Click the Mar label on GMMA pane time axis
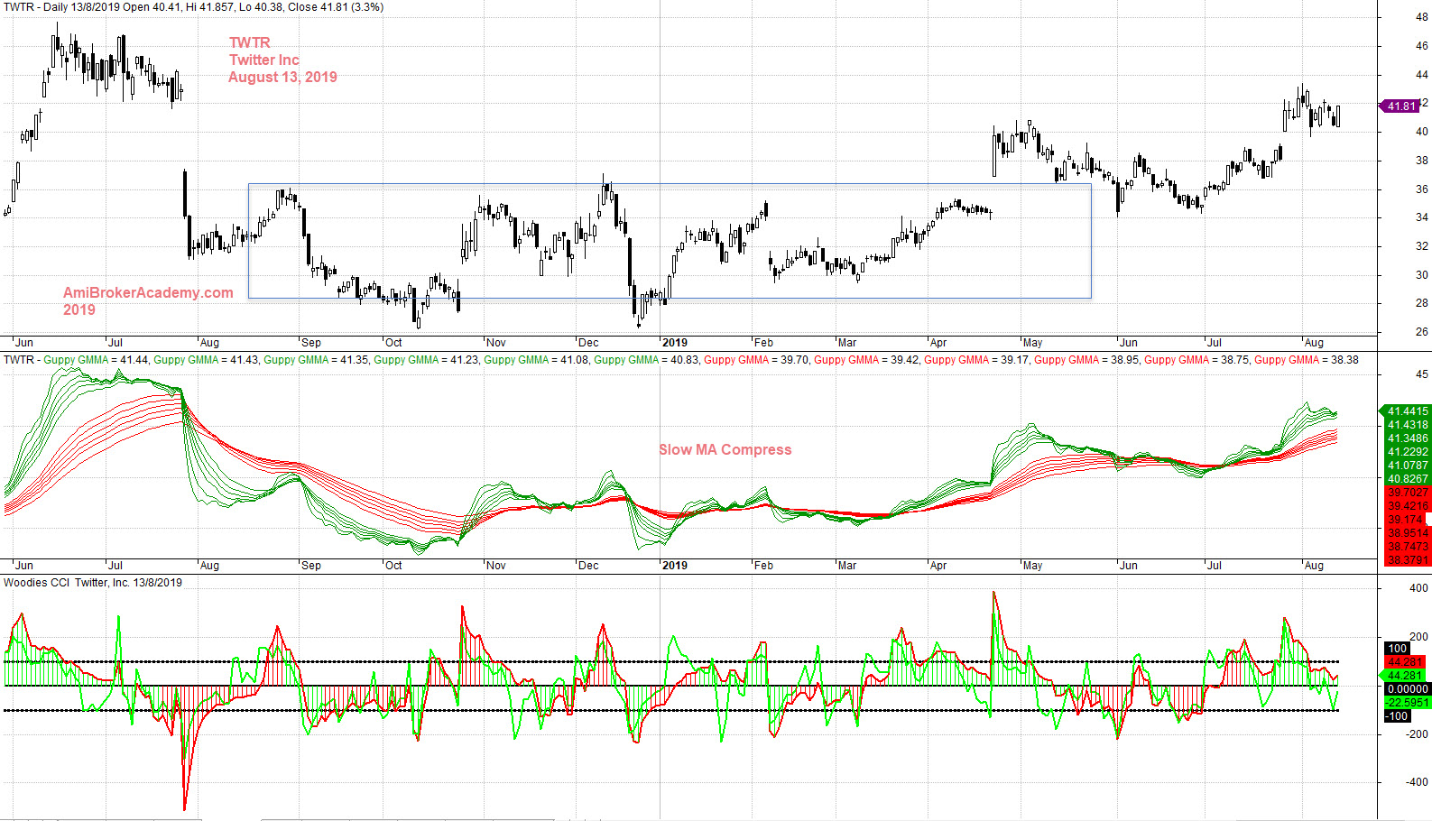Viewport: 1432px width, 821px height. pos(847,566)
